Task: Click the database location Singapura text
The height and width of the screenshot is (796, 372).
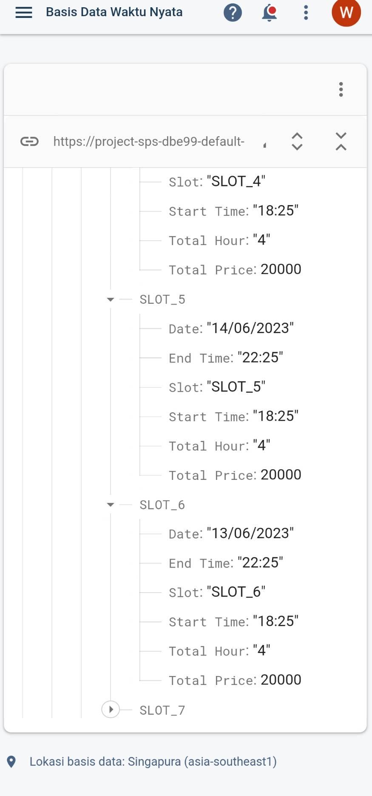Action: (x=153, y=761)
